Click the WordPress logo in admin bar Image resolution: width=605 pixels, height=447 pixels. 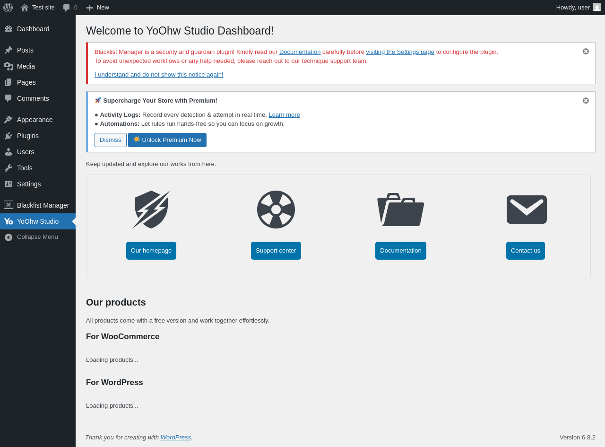pos(8,8)
